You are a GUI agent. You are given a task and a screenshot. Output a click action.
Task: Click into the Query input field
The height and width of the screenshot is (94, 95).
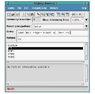pos(52,33)
